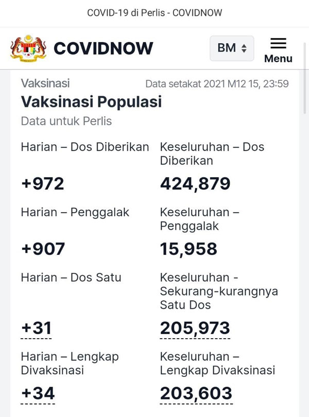Open the hamburger Menu icon

coord(278,43)
